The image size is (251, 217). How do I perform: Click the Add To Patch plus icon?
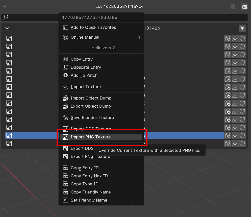(x=65, y=75)
